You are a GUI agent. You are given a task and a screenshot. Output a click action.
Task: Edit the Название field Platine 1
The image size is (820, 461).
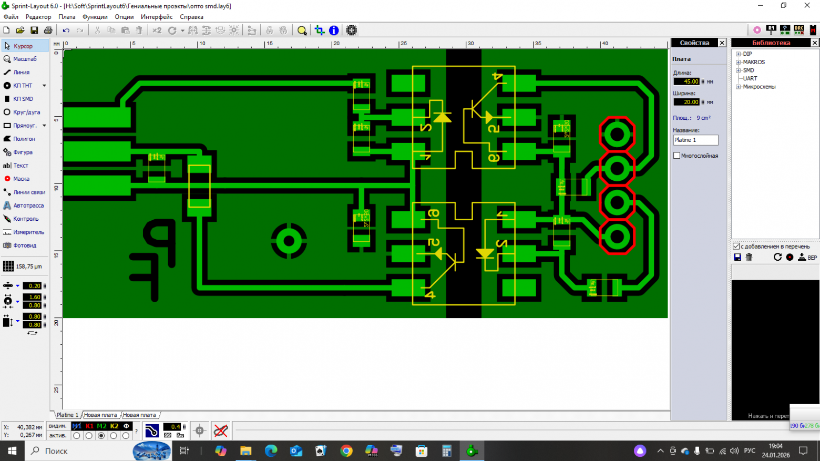[695, 140]
